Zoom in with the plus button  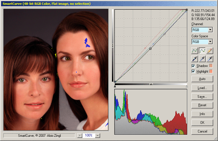(80, 135)
